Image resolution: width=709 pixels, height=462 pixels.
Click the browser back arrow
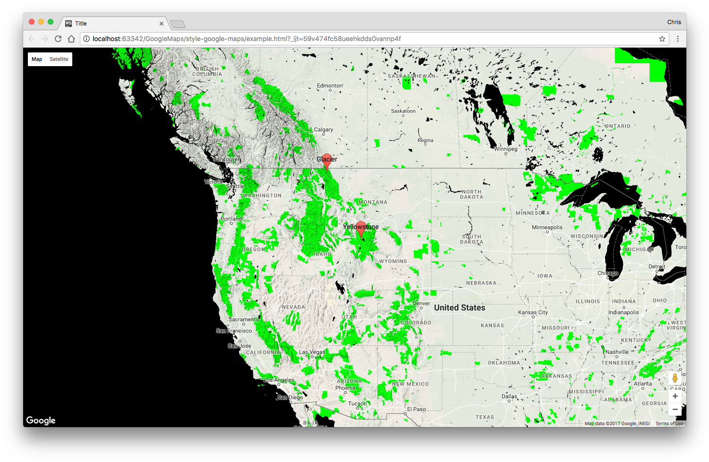[x=32, y=39]
